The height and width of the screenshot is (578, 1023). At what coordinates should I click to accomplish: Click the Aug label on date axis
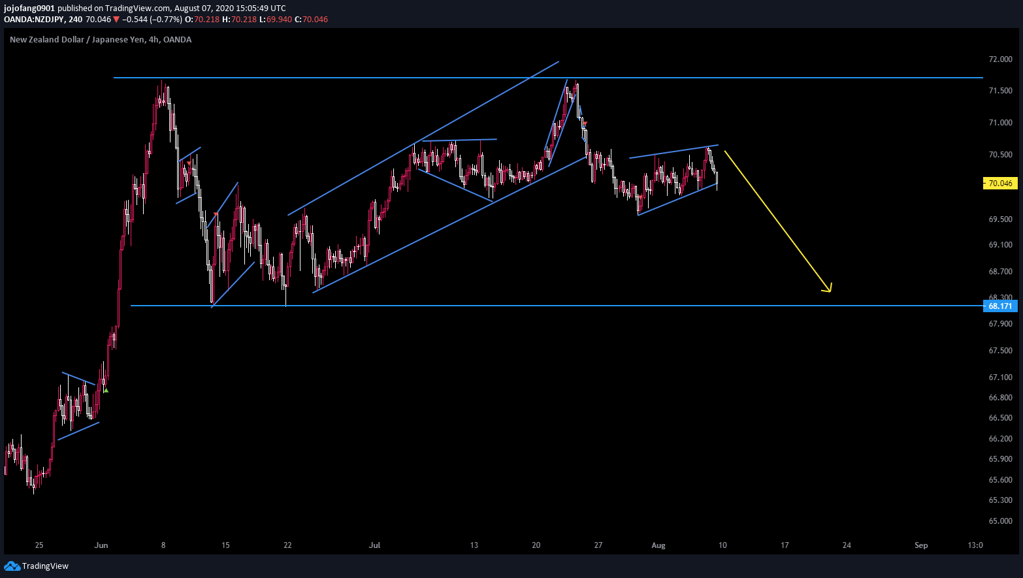[658, 545]
